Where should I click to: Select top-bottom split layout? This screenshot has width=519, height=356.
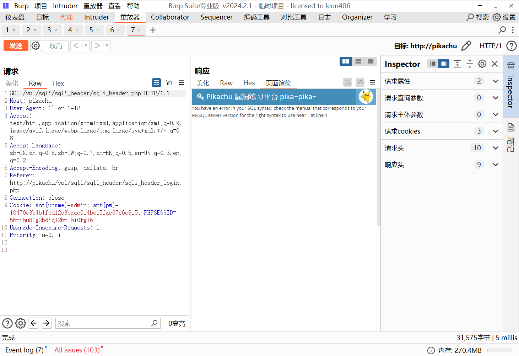[x=358, y=61]
